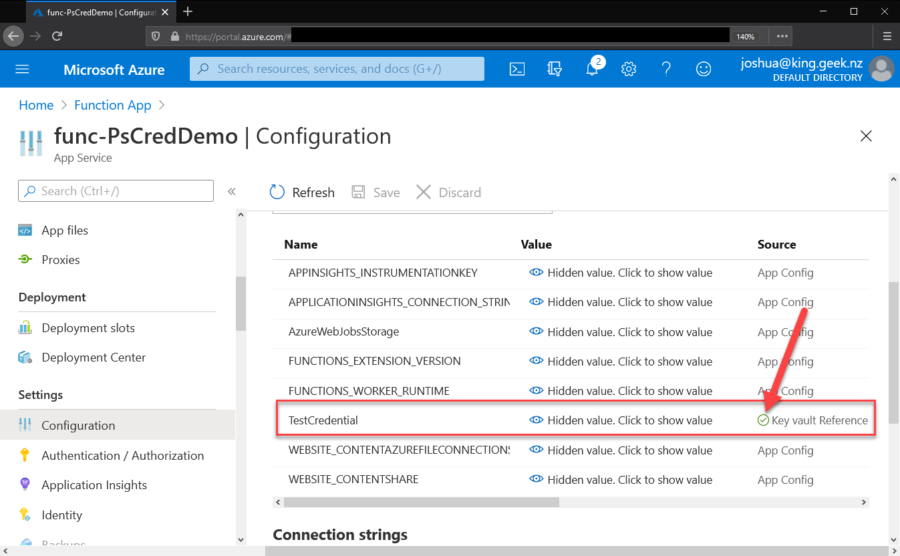Click the Microsoft Azure home title
900x556 pixels.
point(114,69)
